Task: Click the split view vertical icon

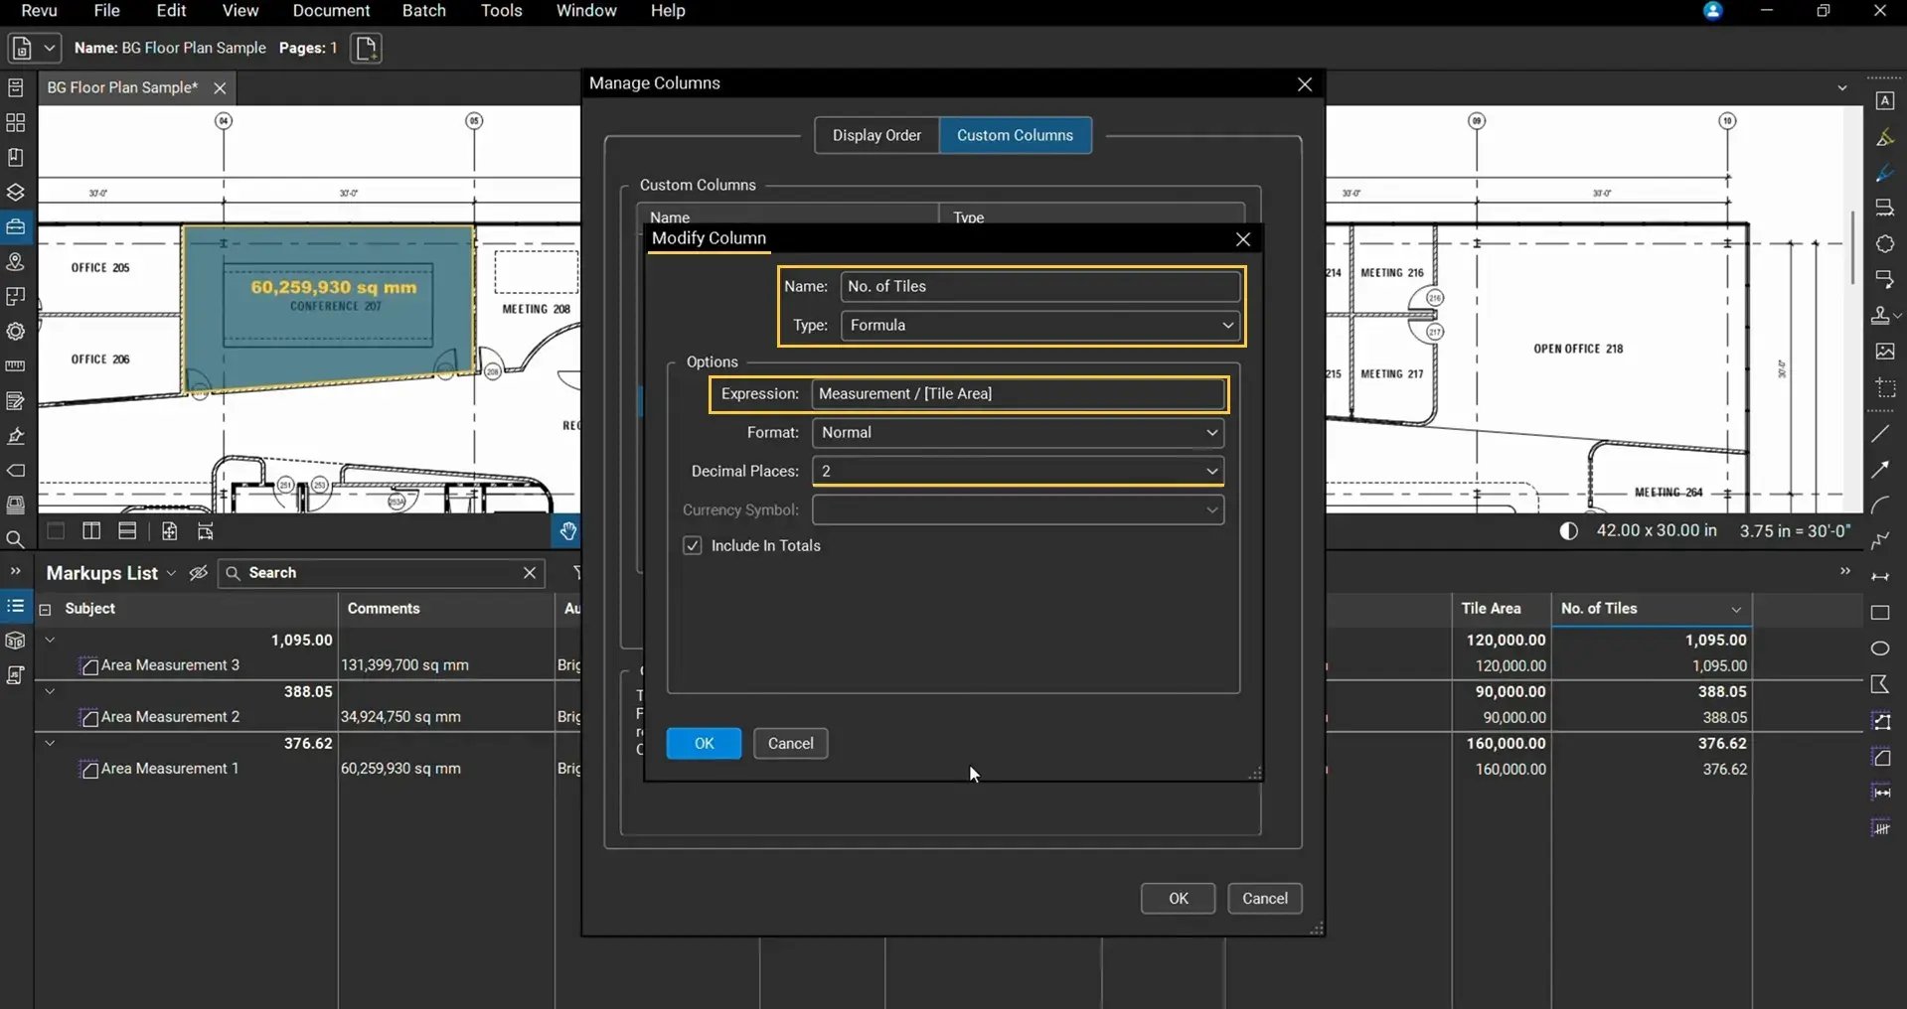Action: point(91,531)
